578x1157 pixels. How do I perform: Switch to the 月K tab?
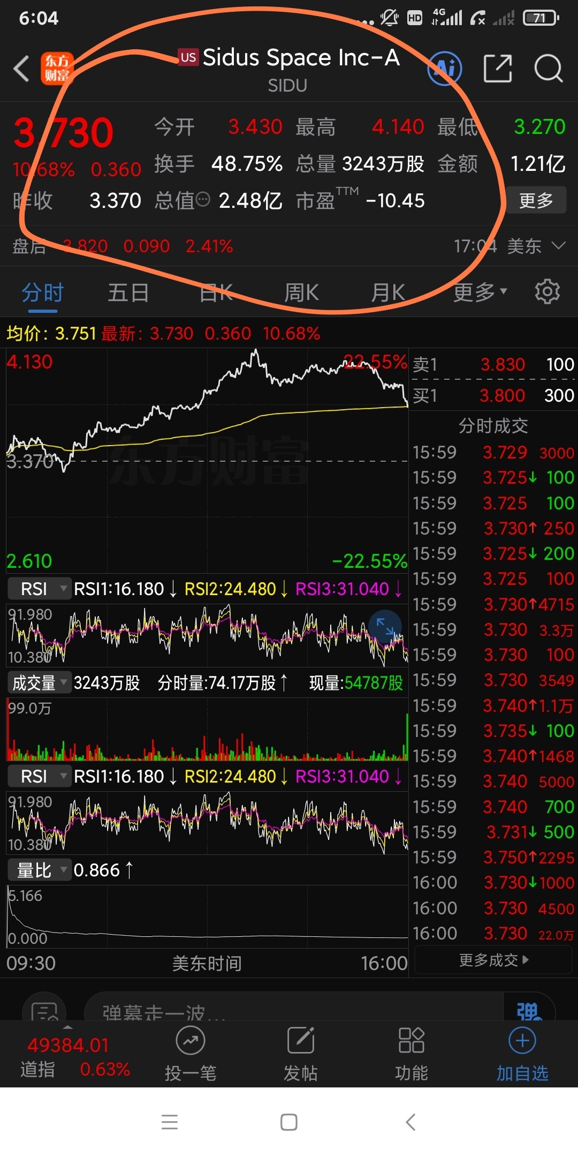point(389,292)
